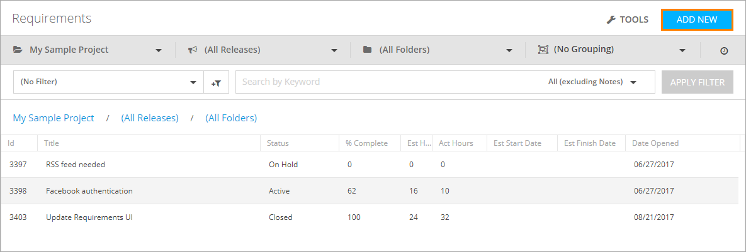Click the (All Folders) breadcrumb link
Screen dimensions: 746x252
(231, 118)
